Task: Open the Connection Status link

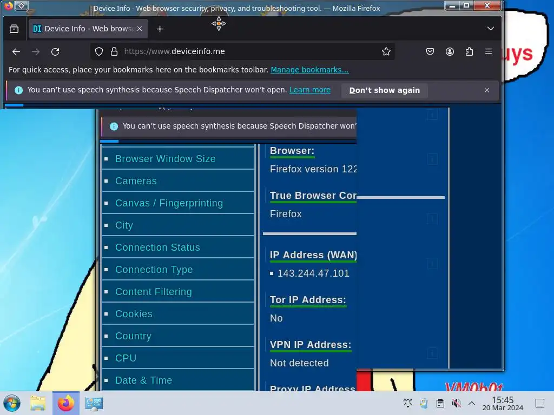Action: click(x=157, y=247)
